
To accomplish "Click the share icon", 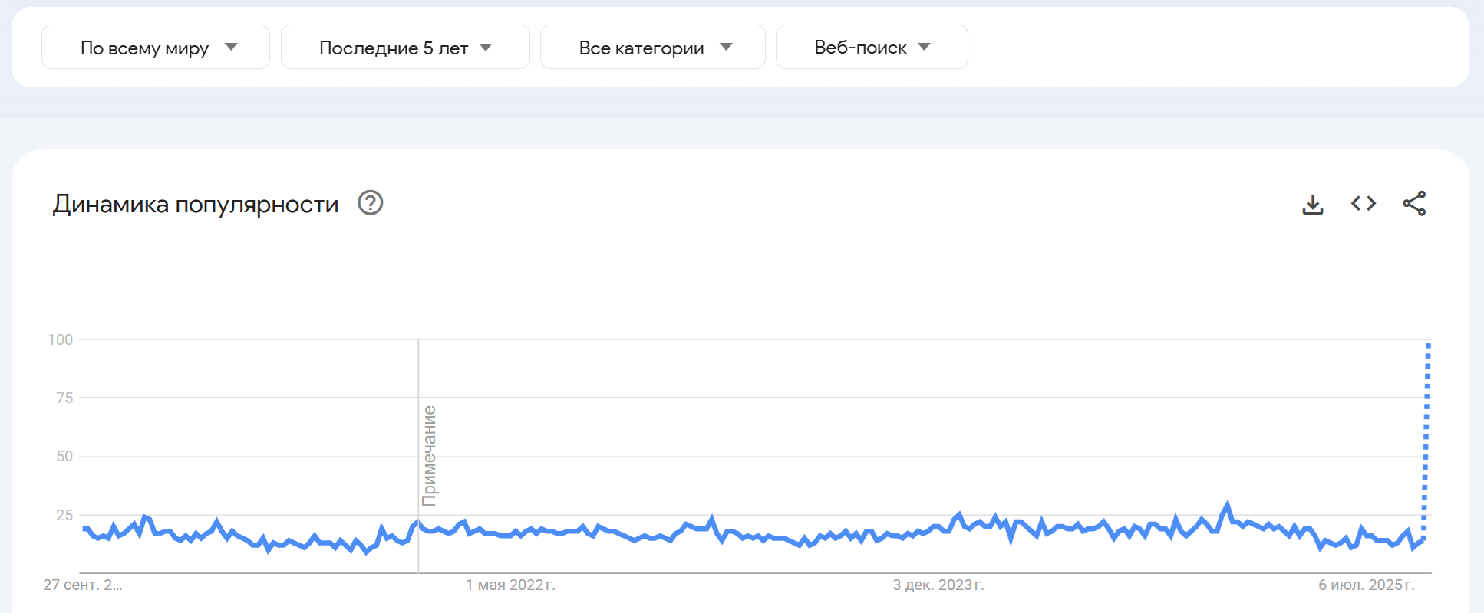I will (x=1414, y=204).
